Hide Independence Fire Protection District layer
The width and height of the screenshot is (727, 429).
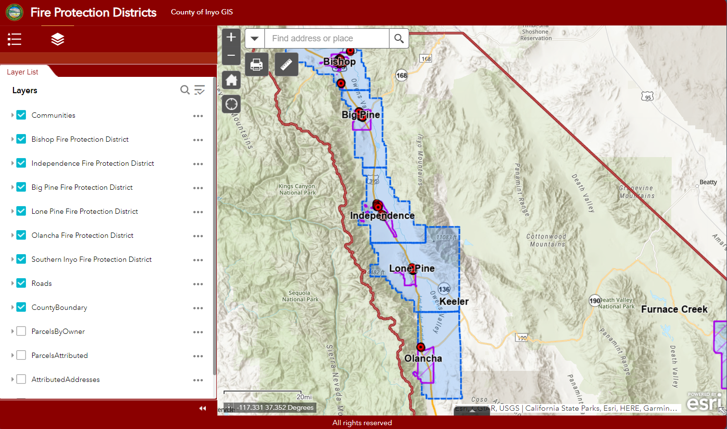coord(21,163)
